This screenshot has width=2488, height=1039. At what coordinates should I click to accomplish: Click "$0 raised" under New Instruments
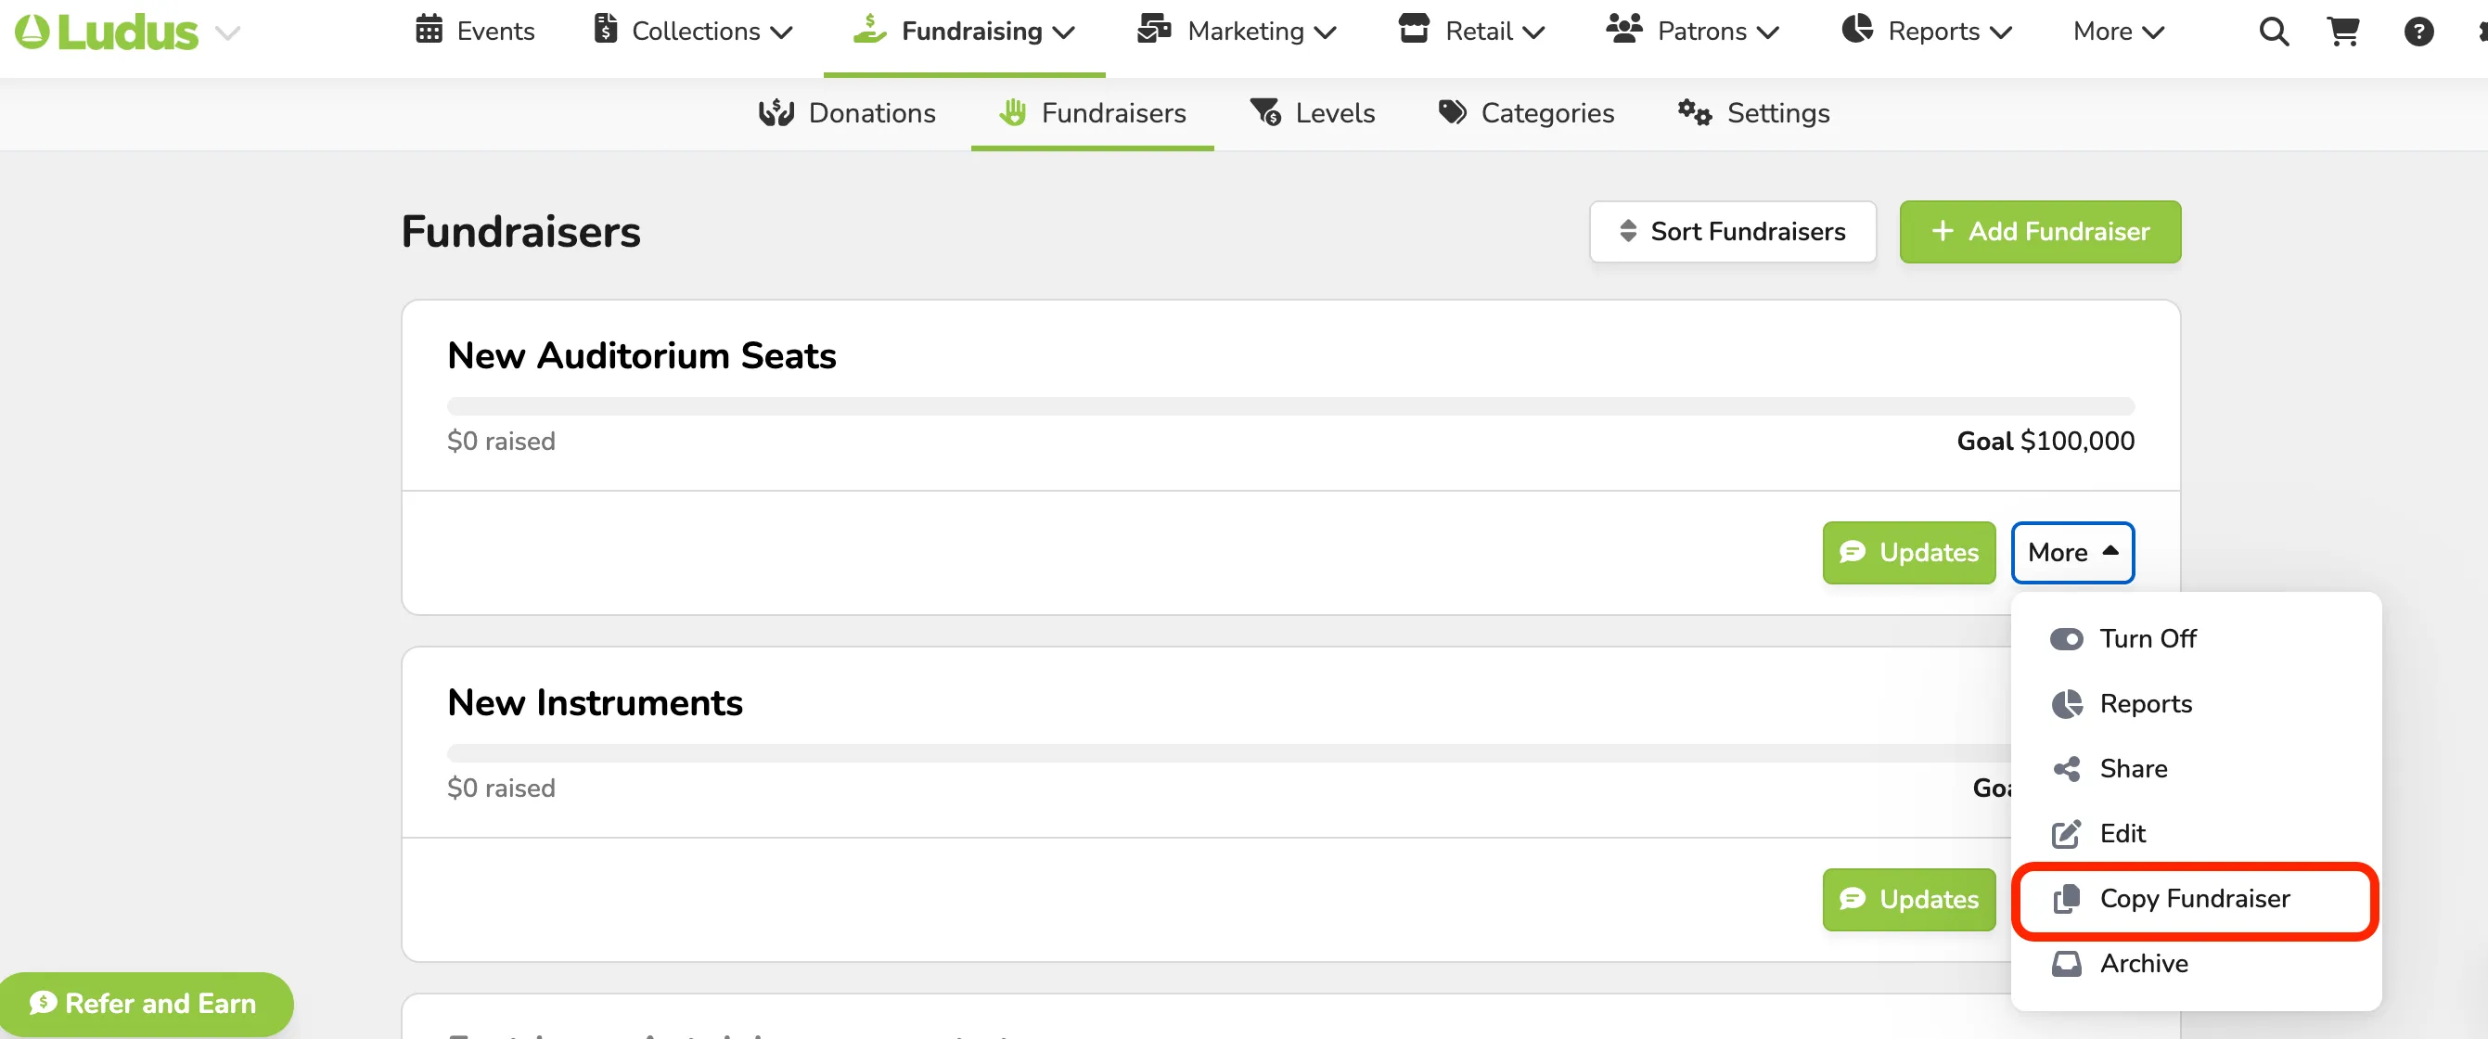[x=501, y=788]
